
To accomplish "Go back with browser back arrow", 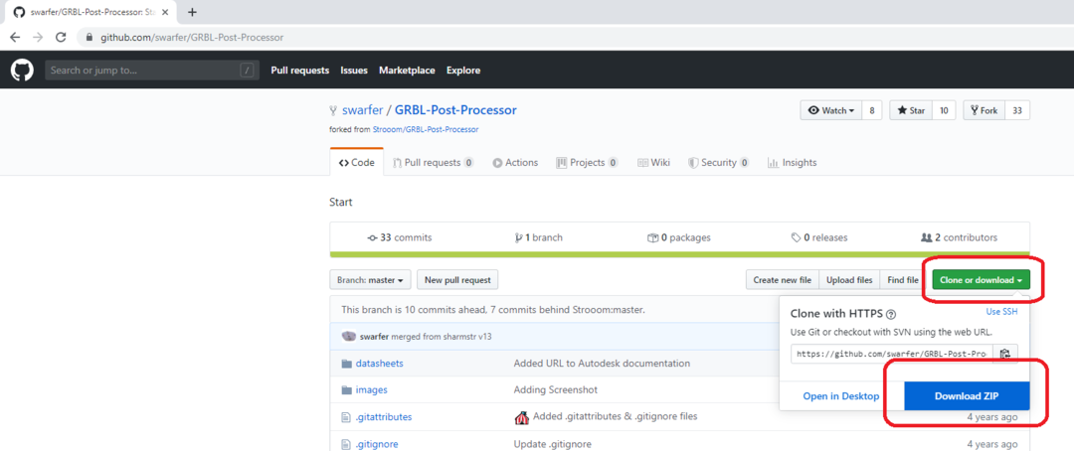I will tap(15, 38).
